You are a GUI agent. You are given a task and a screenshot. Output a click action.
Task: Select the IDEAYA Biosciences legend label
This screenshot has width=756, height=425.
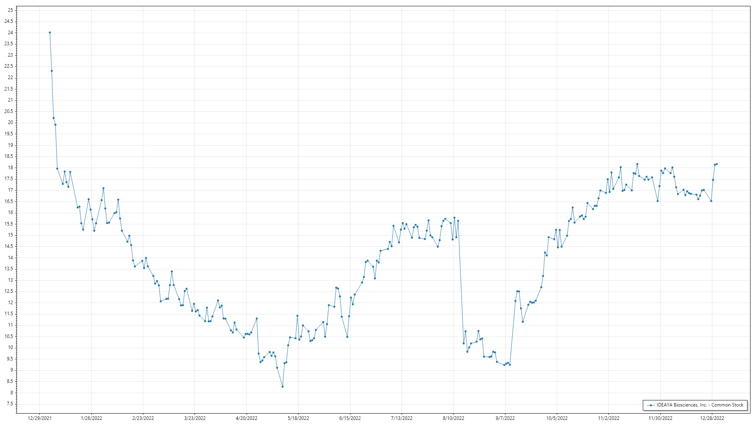700,405
